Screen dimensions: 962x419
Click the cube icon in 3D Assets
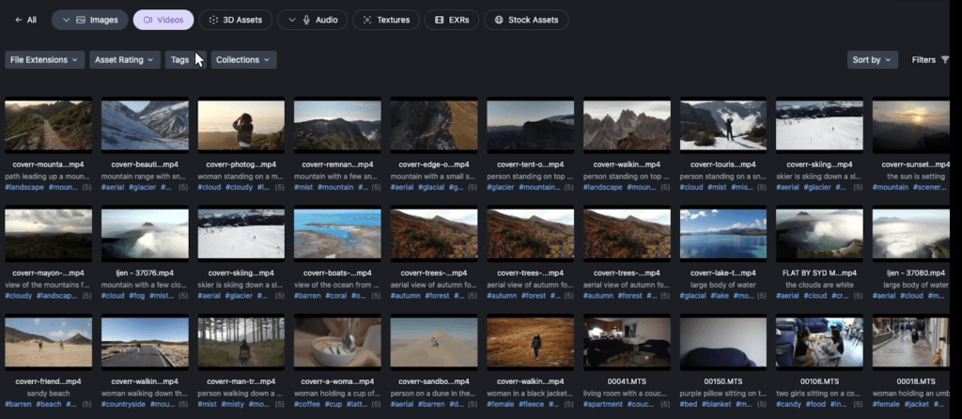click(x=215, y=19)
